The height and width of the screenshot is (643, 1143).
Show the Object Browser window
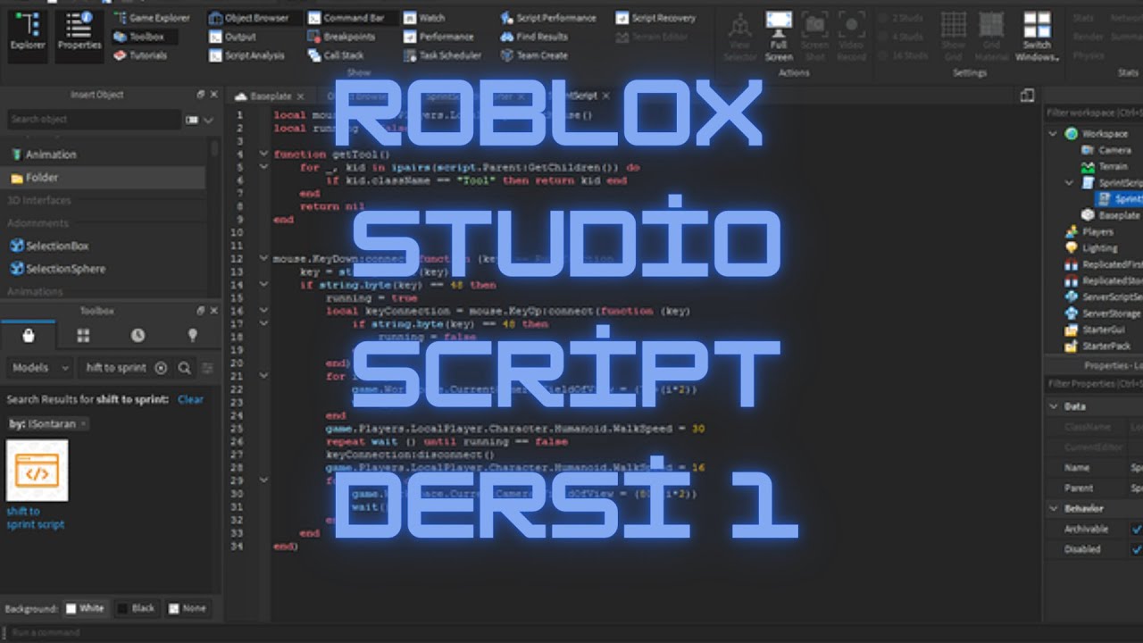pyautogui.click(x=249, y=18)
